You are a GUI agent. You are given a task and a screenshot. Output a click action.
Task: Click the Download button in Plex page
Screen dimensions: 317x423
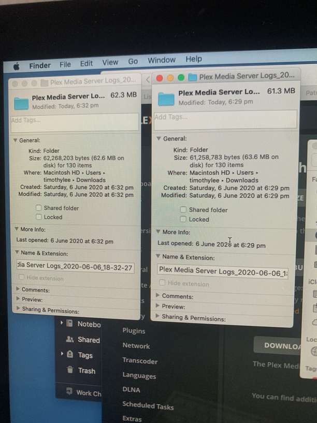[278, 345]
